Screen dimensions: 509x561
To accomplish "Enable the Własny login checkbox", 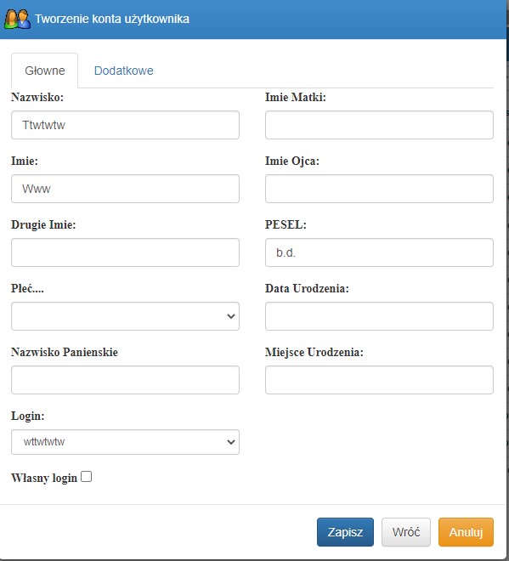I will (86, 477).
